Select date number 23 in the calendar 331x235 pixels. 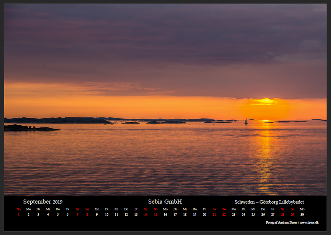pos(234,214)
